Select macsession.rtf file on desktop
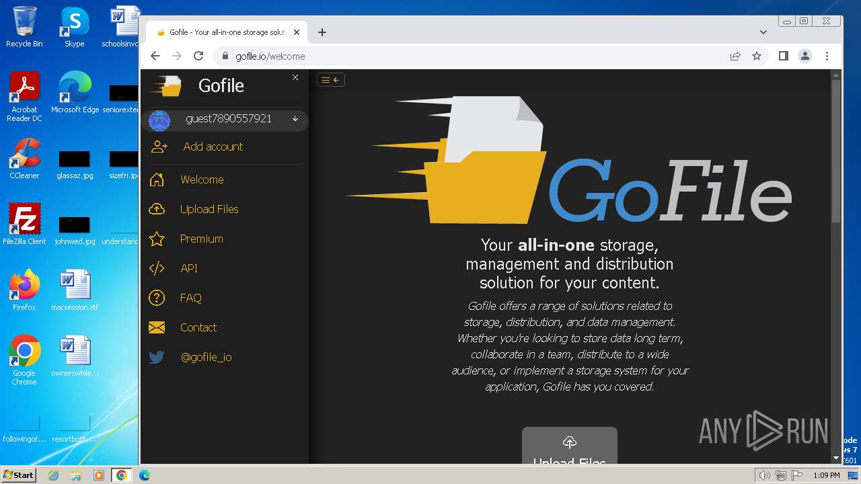Image resolution: width=861 pixels, height=484 pixels. (x=75, y=290)
